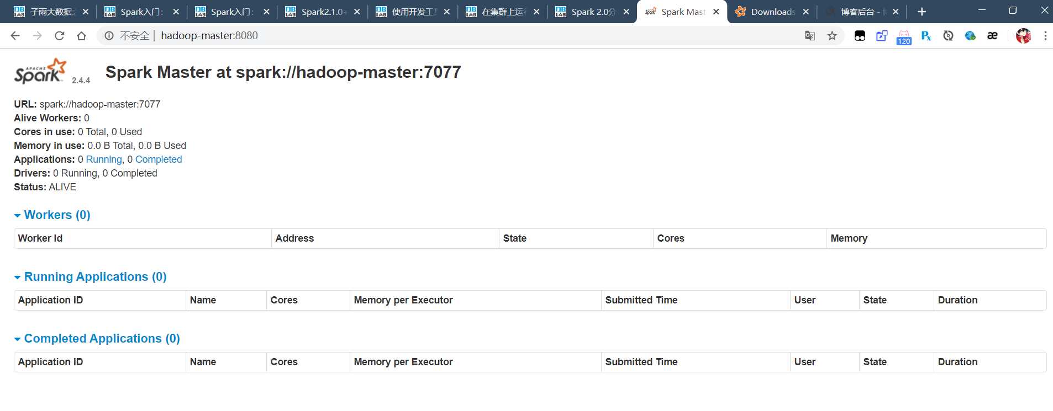1053x411 pixels.
Task: Close the 博客后台 tab
Action: [x=896, y=12]
